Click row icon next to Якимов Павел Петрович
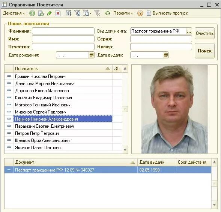Screen dimensions: 221x212 [x=9, y=147]
